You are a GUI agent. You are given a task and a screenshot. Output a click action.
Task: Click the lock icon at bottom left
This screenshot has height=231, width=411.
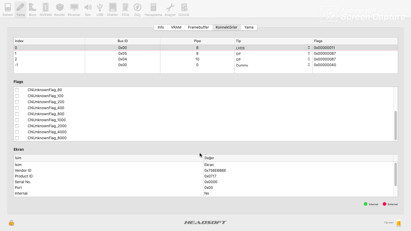(11, 223)
